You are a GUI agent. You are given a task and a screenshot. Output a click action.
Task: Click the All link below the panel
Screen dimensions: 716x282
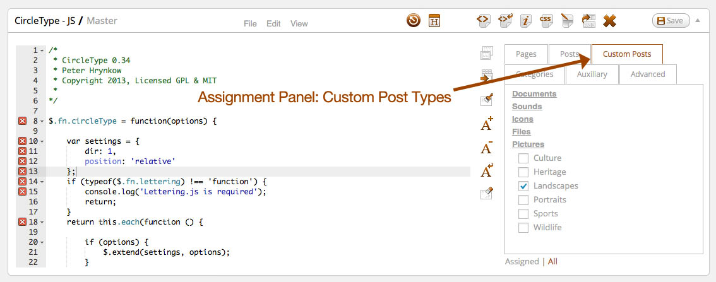pos(552,261)
